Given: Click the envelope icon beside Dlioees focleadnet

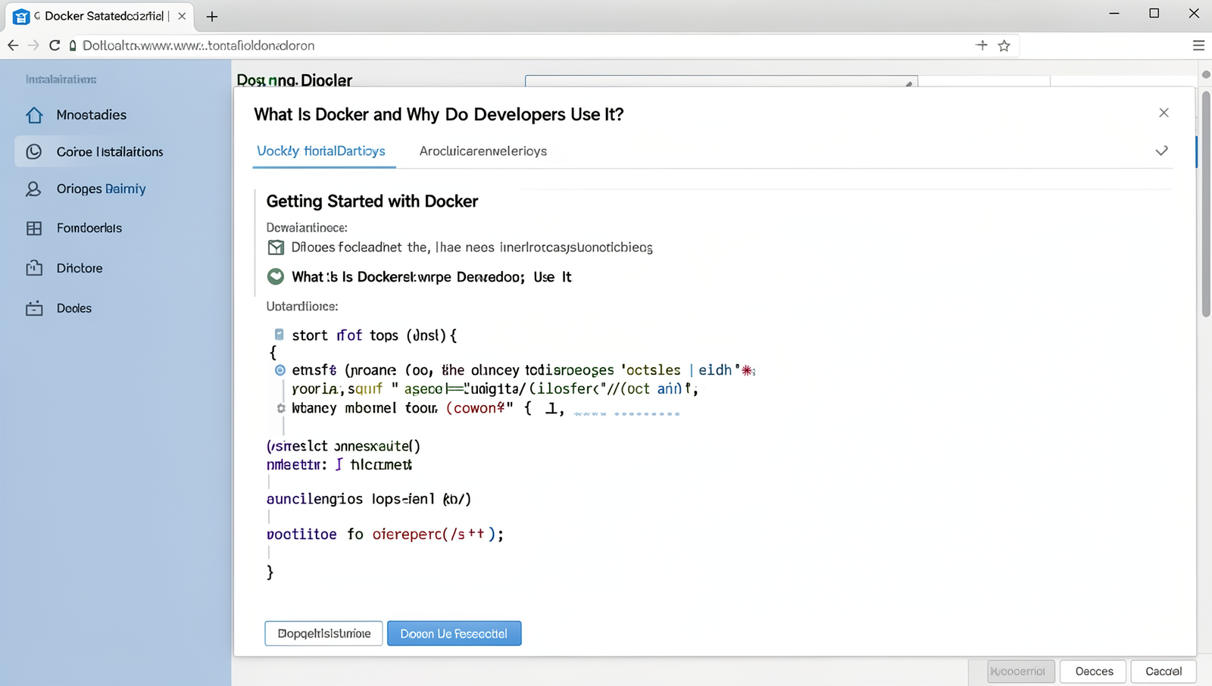Looking at the screenshot, I should click(x=276, y=248).
